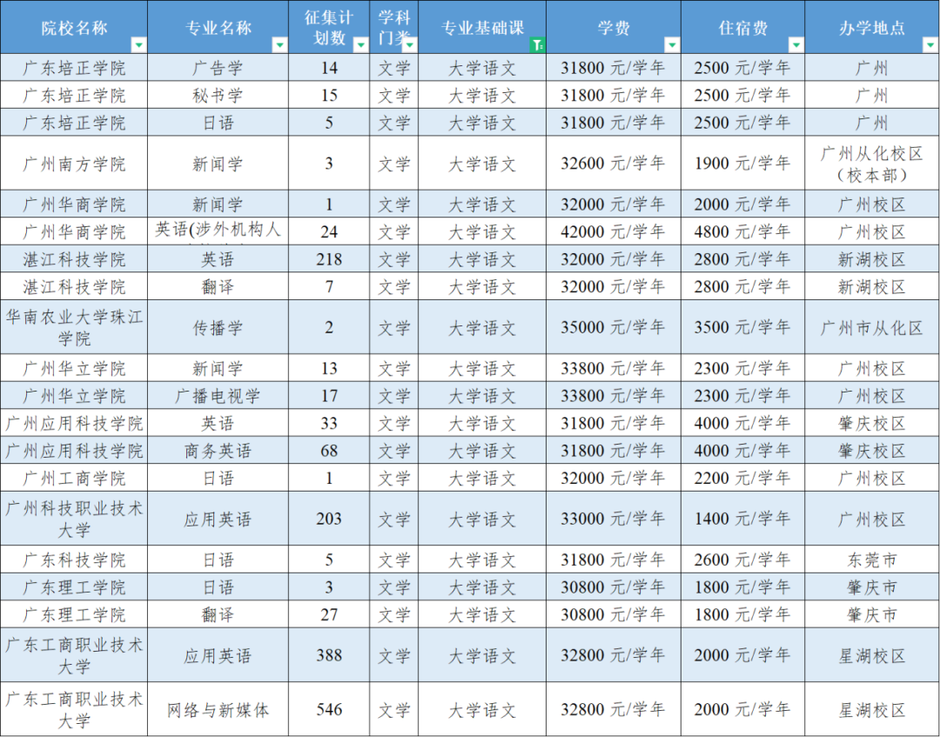Select 新闻学 in the 广州南方学院 row
The image size is (940, 737).
(x=218, y=164)
